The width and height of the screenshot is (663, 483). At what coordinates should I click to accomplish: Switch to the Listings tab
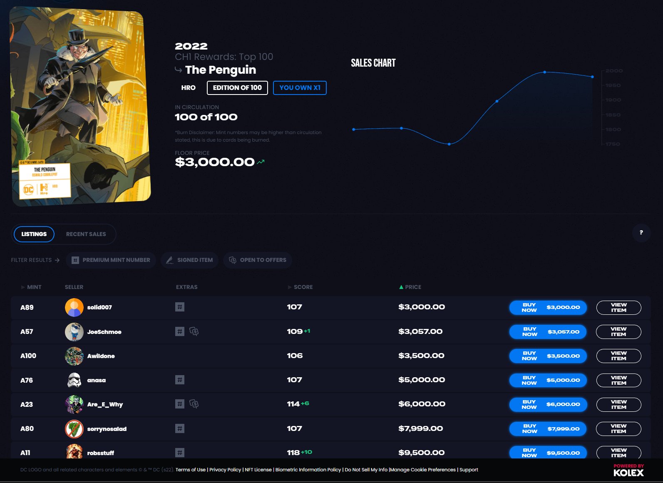pos(34,234)
